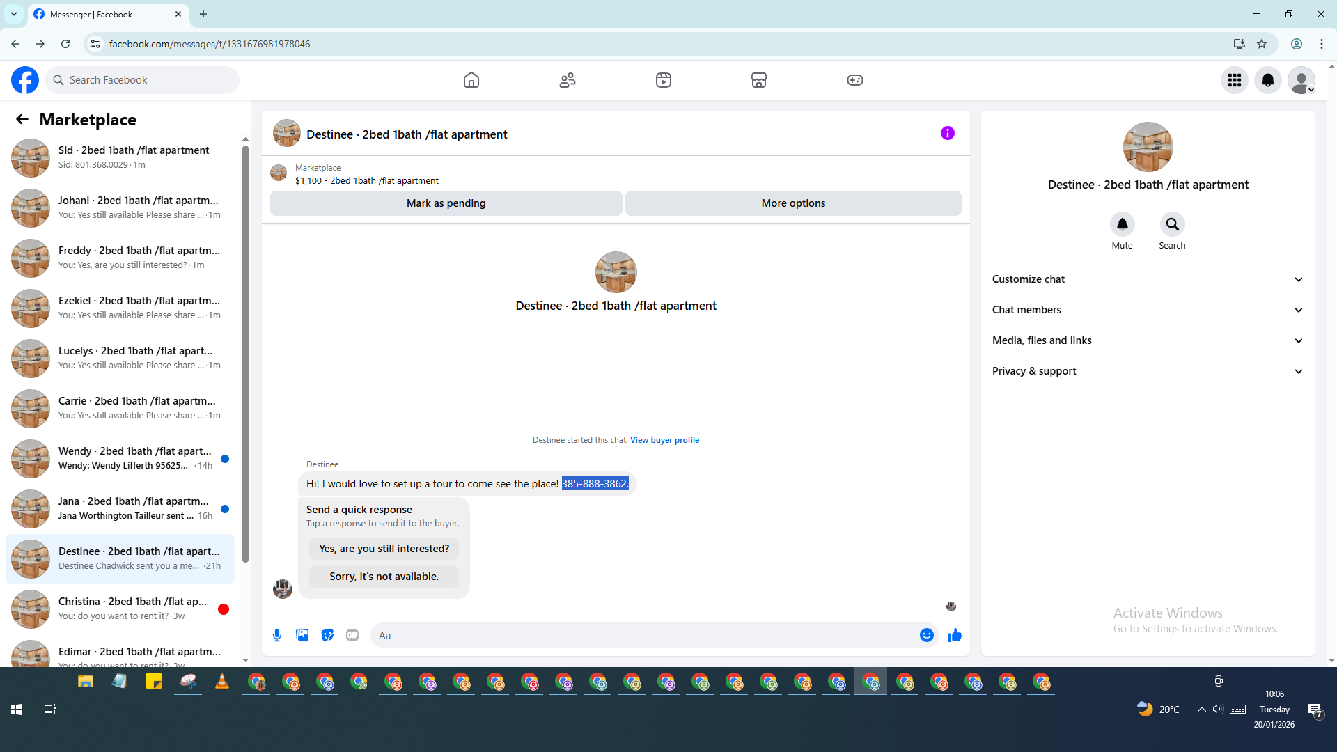Open the account profile menu
Image resolution: width=1337 pixels, height=752 pixels.
[x=1301, y=80]
